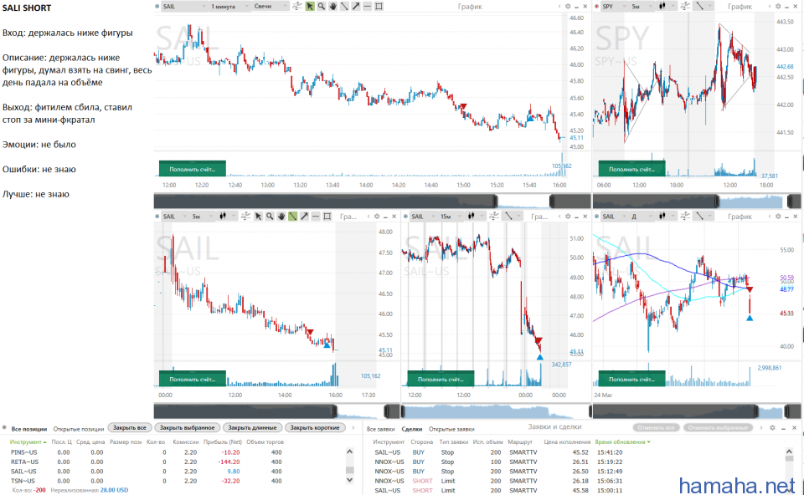
Task: Open 15м timeframe dropdown on SAIL chart
Action: [x=451, y=217]
